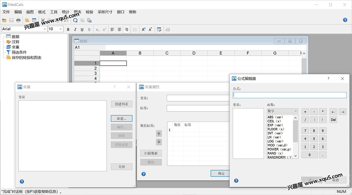Click the 创建列表 button
The height and width of the screenshot is (195, 352).
click(x=122, y=104)
